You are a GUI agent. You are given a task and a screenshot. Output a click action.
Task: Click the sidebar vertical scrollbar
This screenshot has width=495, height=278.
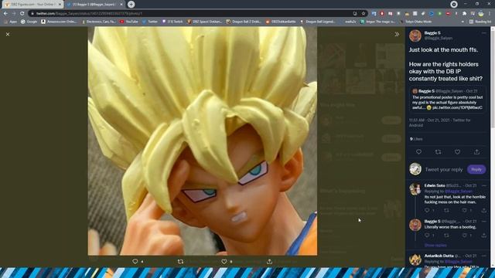493,79
